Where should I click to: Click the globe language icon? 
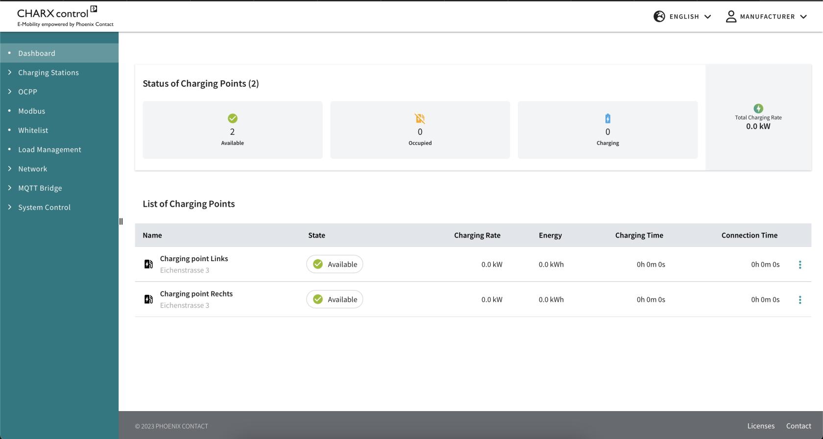(659, 17)
